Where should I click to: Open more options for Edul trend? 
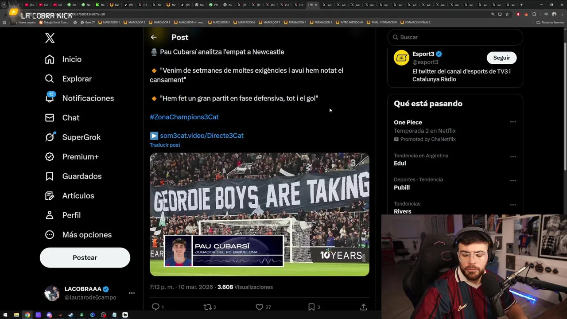coord(513,156)
